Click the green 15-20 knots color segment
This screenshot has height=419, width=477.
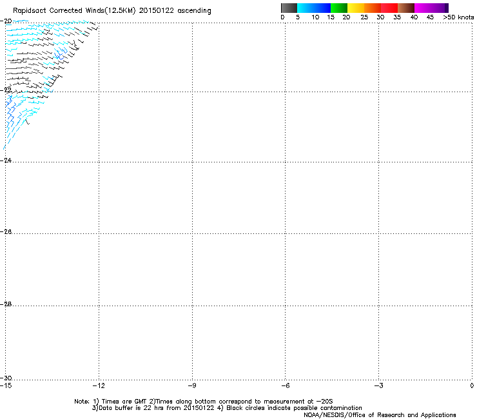click(x=339, y=8)
